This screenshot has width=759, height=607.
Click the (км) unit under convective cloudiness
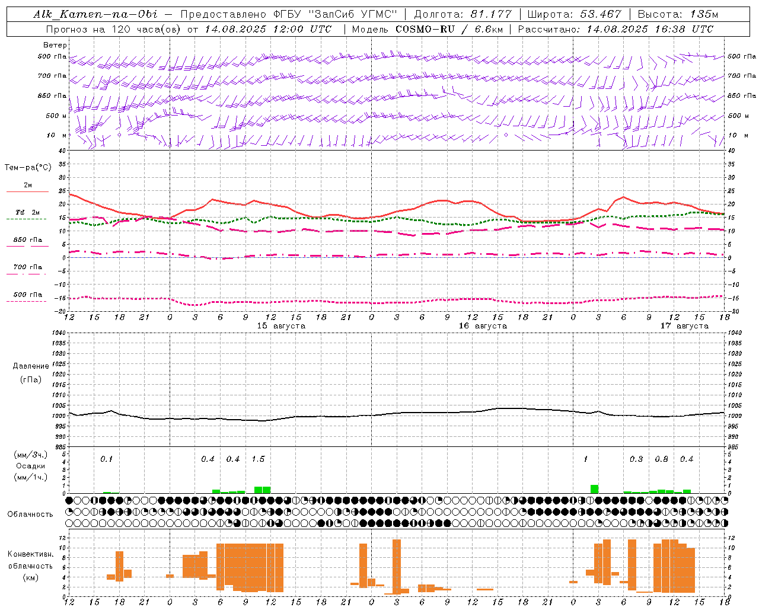[31, 577]
